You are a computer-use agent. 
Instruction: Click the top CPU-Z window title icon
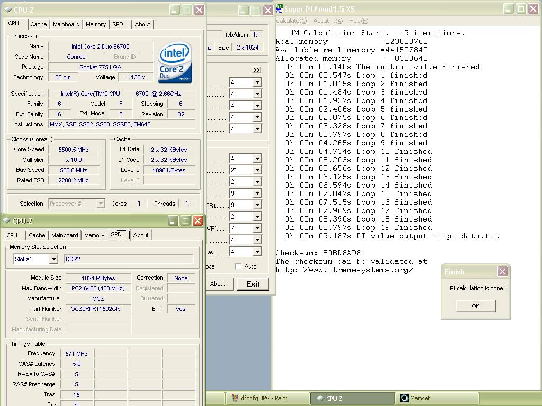click(7, 10)
